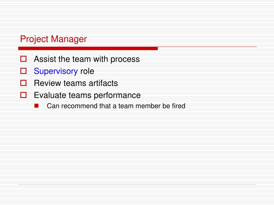Screen dimensions: 274x205
Task: Select the "Can recommend that a team member" sub-item
Action: 116,106
